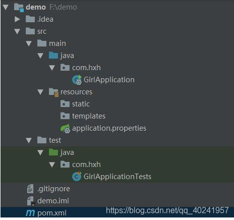This screenshot has height=220, width=234.
Task: Click the templates folder icon
Action: [65, 116]
